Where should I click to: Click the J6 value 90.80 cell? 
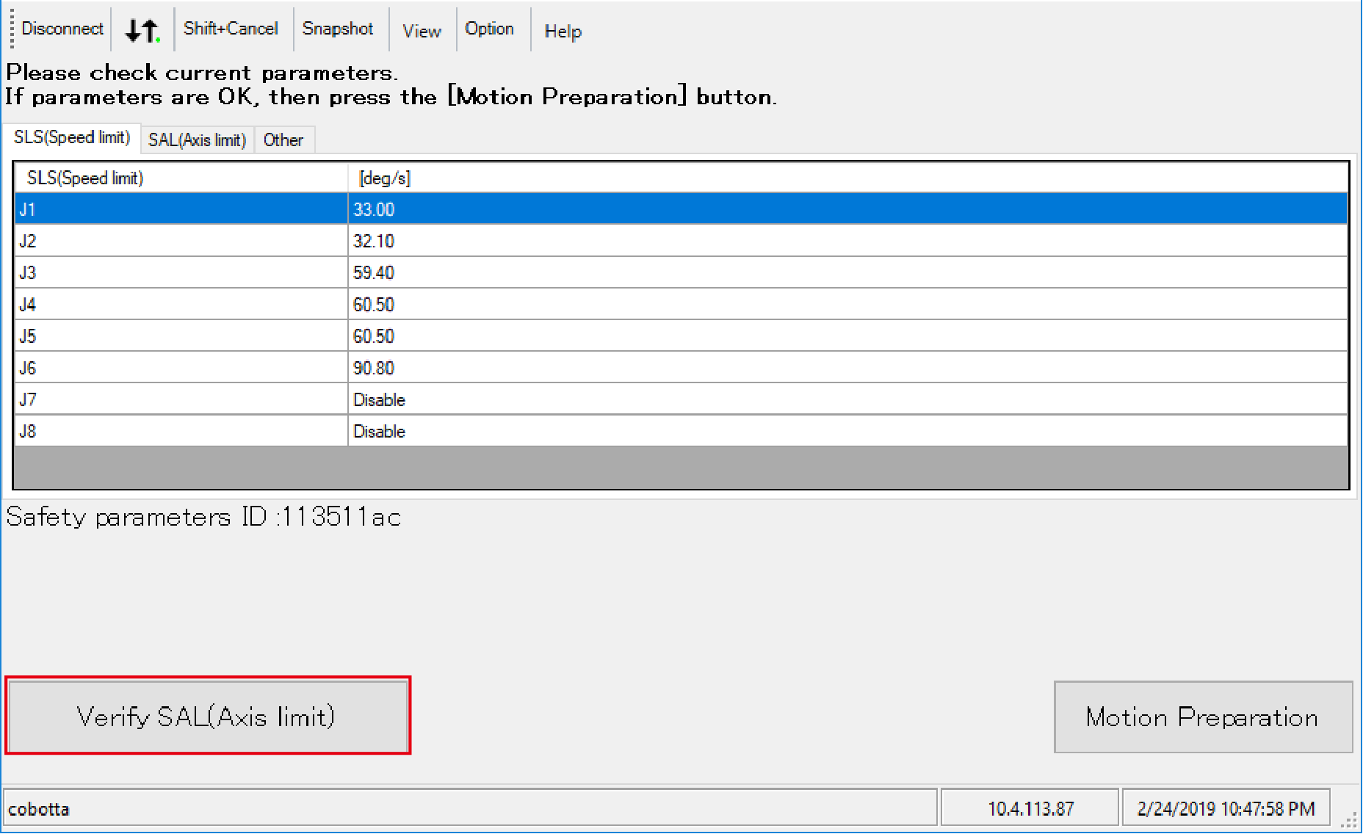374,368
